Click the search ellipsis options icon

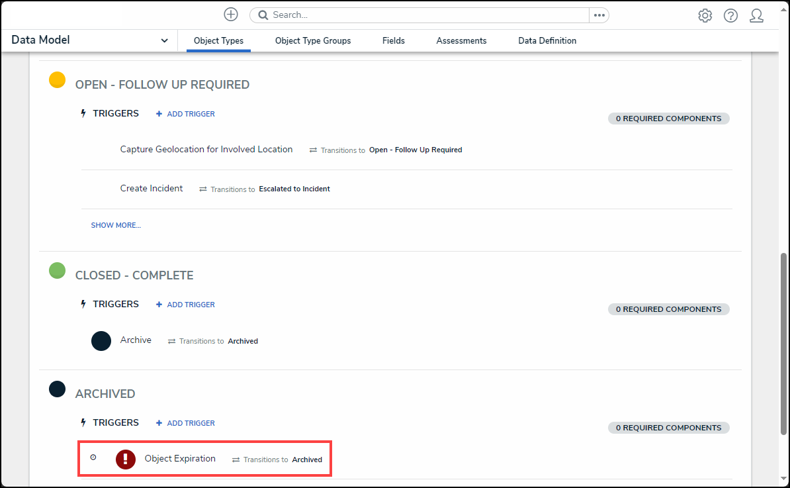599,15
